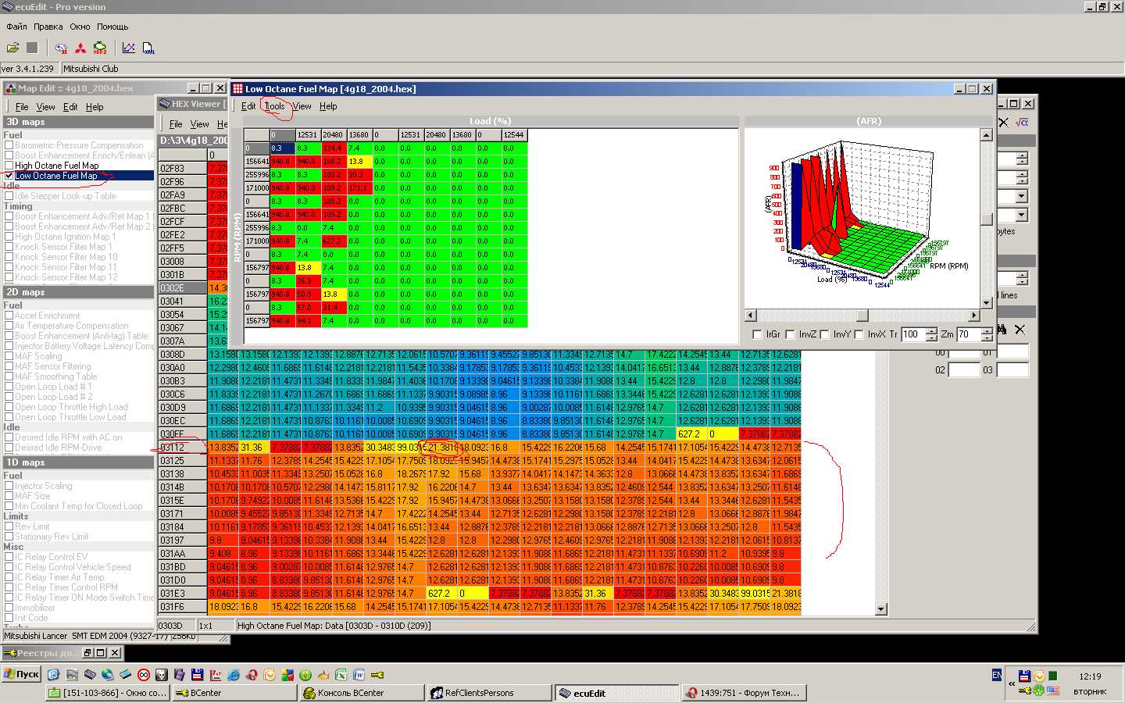Click the X icon next to the binoculars
This screenshot has height=703, width=1125.
tap(1020, 330)
